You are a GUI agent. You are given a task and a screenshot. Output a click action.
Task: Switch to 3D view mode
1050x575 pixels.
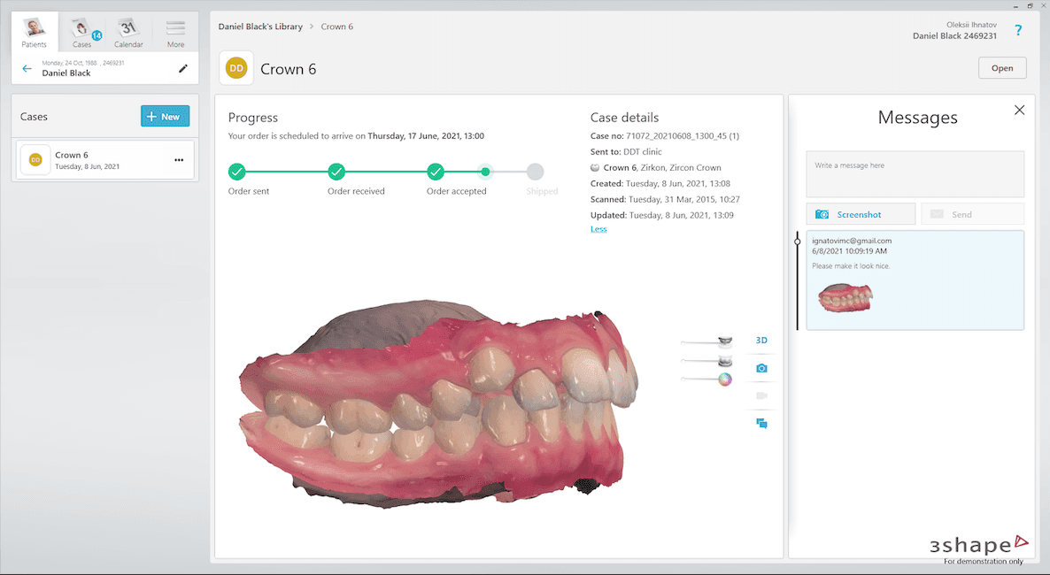[761, 340]
